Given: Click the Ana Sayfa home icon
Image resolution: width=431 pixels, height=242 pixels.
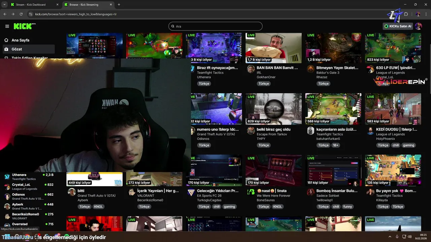Looking at the screenshot, I should point(6,40).
